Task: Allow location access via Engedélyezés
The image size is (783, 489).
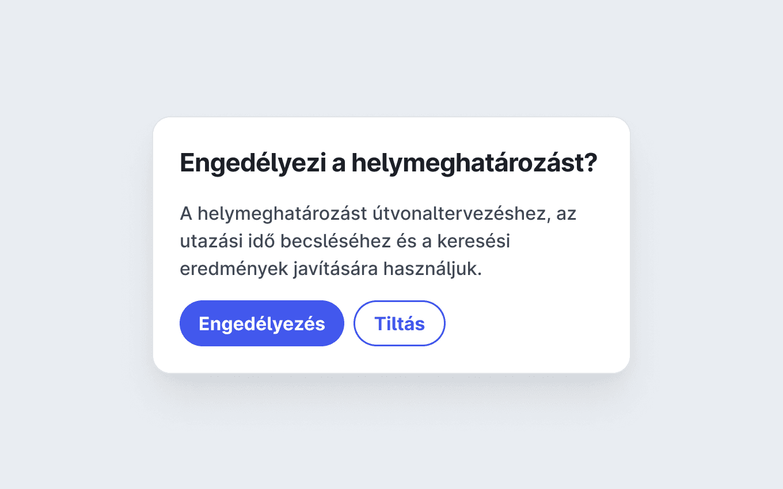Action: [262, 323]
